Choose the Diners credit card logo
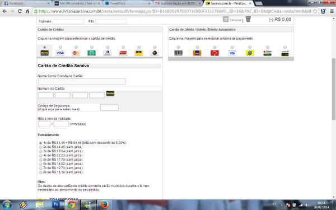 click(x=108, y=53)
